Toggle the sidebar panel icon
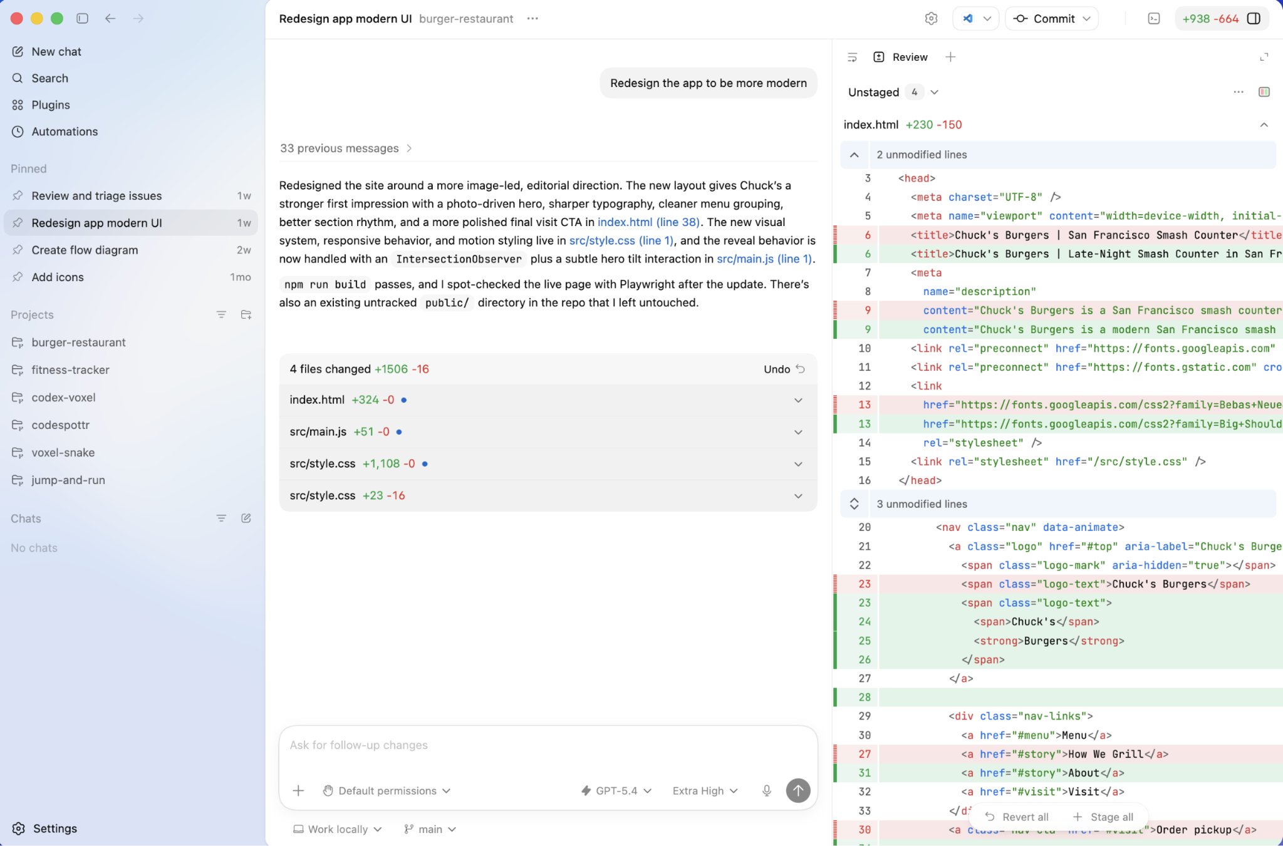 click(x=82, y=18)
